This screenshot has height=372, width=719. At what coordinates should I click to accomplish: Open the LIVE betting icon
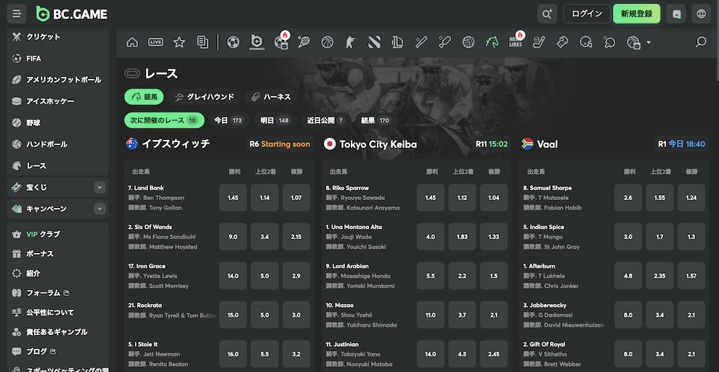[155, 42]
